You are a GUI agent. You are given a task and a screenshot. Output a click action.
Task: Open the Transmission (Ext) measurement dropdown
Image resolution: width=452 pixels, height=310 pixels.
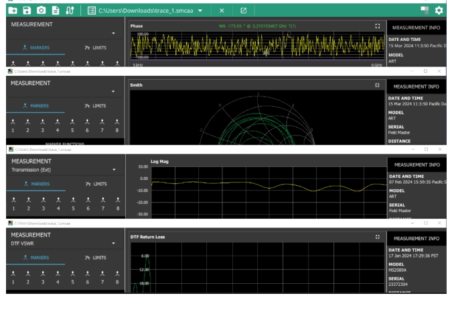coord(64,170)
